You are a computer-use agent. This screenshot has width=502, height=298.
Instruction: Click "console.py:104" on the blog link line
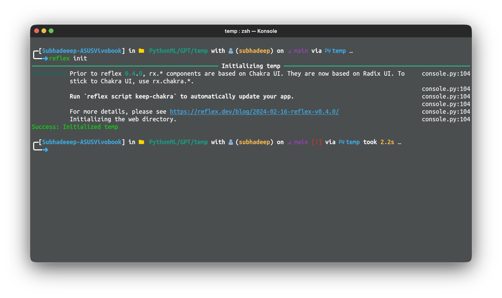click(446, 112)
